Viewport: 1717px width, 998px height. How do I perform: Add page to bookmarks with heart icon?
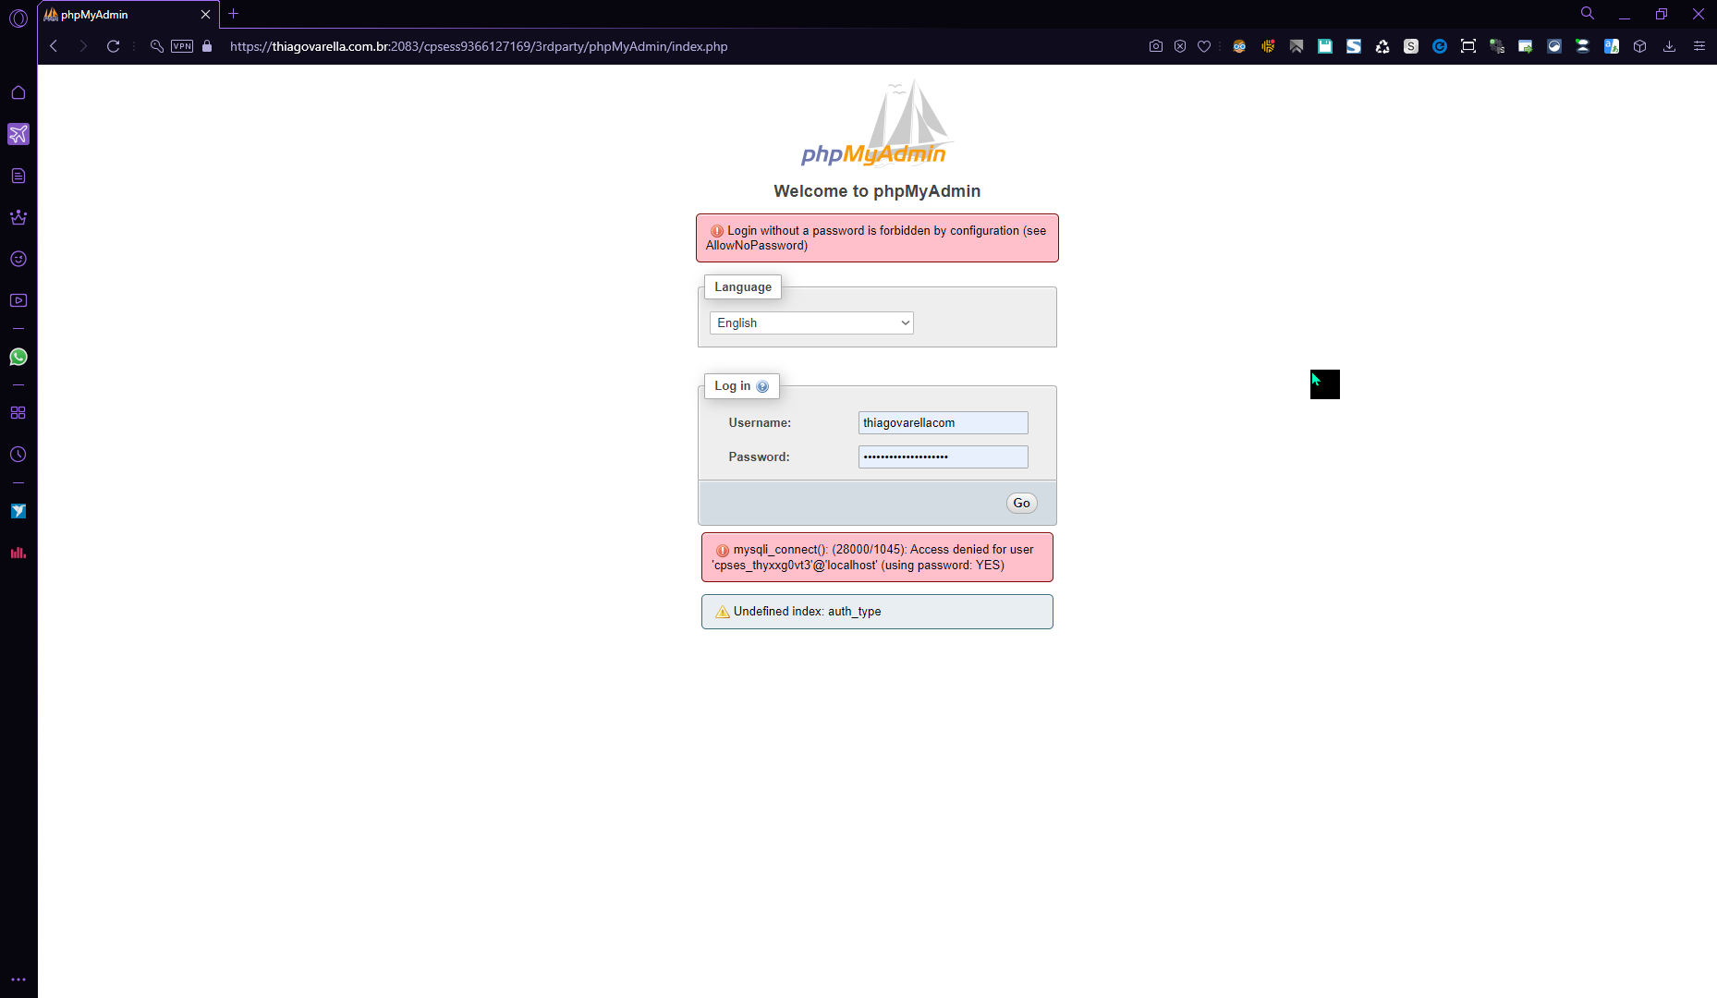tap(1204, 46)
